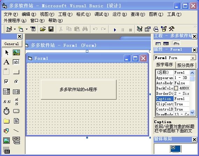This screenshot has width=199, height=156.
Task: Click the BackColor color swatch
Action: tap(176, 88)
